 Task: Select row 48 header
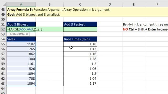(3, 10)
